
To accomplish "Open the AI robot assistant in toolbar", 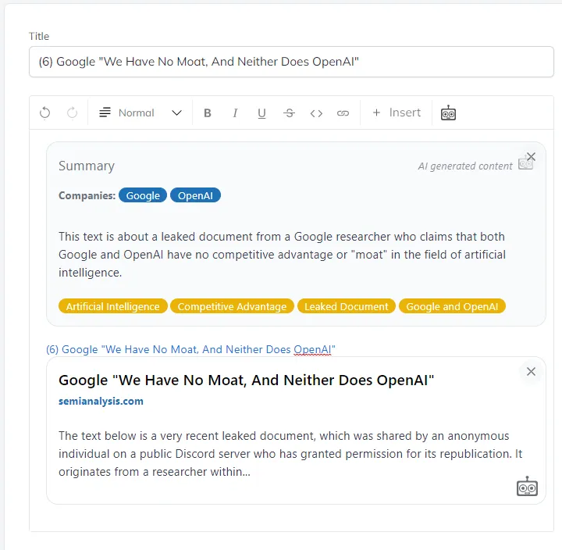I will 448,113.
